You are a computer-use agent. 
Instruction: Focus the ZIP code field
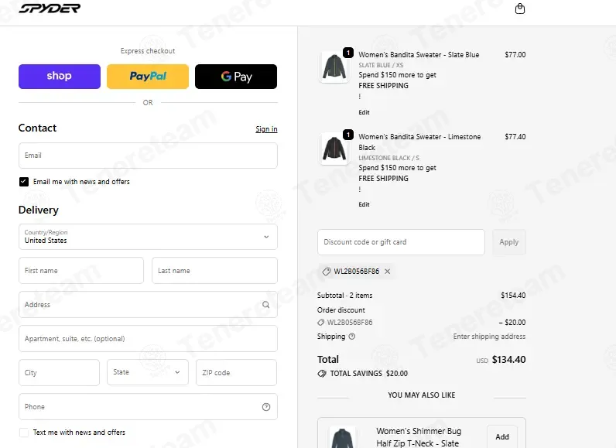237,372
